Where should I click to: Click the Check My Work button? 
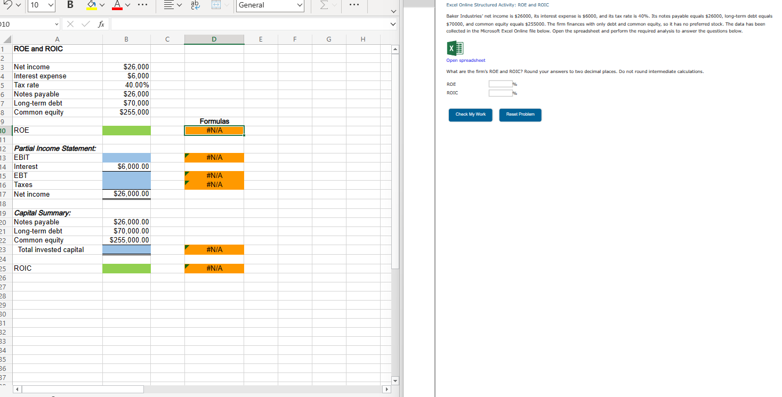(x=470, y=115)
